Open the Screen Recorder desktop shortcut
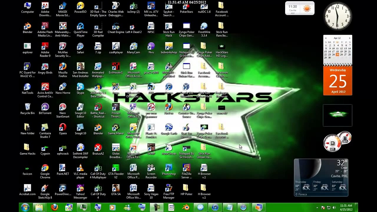This screenshot has width=377, height=212. [151, 172]
